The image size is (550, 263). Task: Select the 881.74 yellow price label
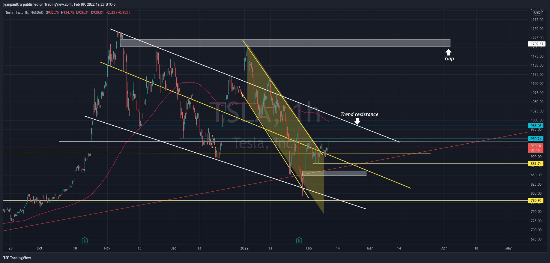pyautogui.click(x=536, y=164)
